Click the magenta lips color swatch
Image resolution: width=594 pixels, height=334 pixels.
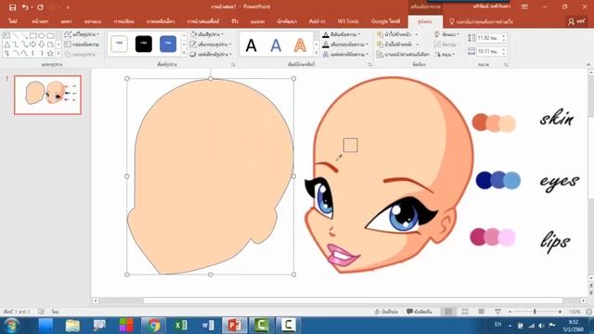[478, 237]
